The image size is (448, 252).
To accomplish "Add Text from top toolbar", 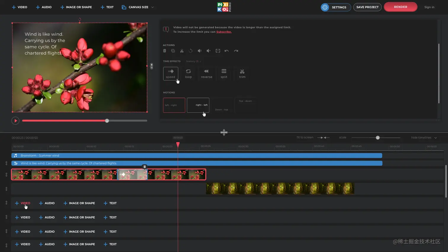I will coord(107,7).
